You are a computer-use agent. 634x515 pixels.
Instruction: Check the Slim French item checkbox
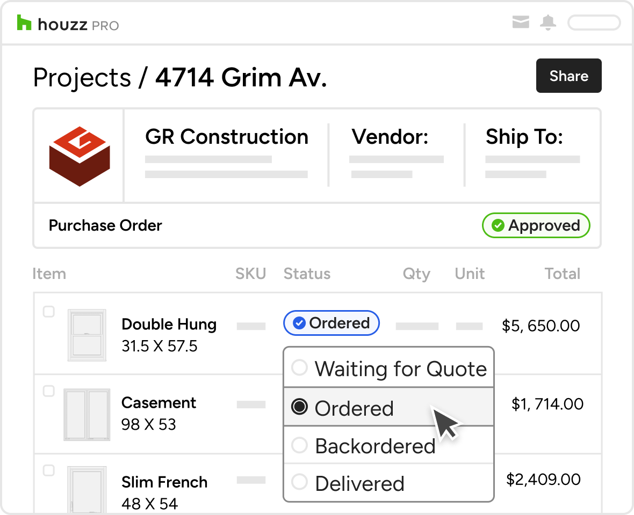pyautogui.click(x=49, y=470)
